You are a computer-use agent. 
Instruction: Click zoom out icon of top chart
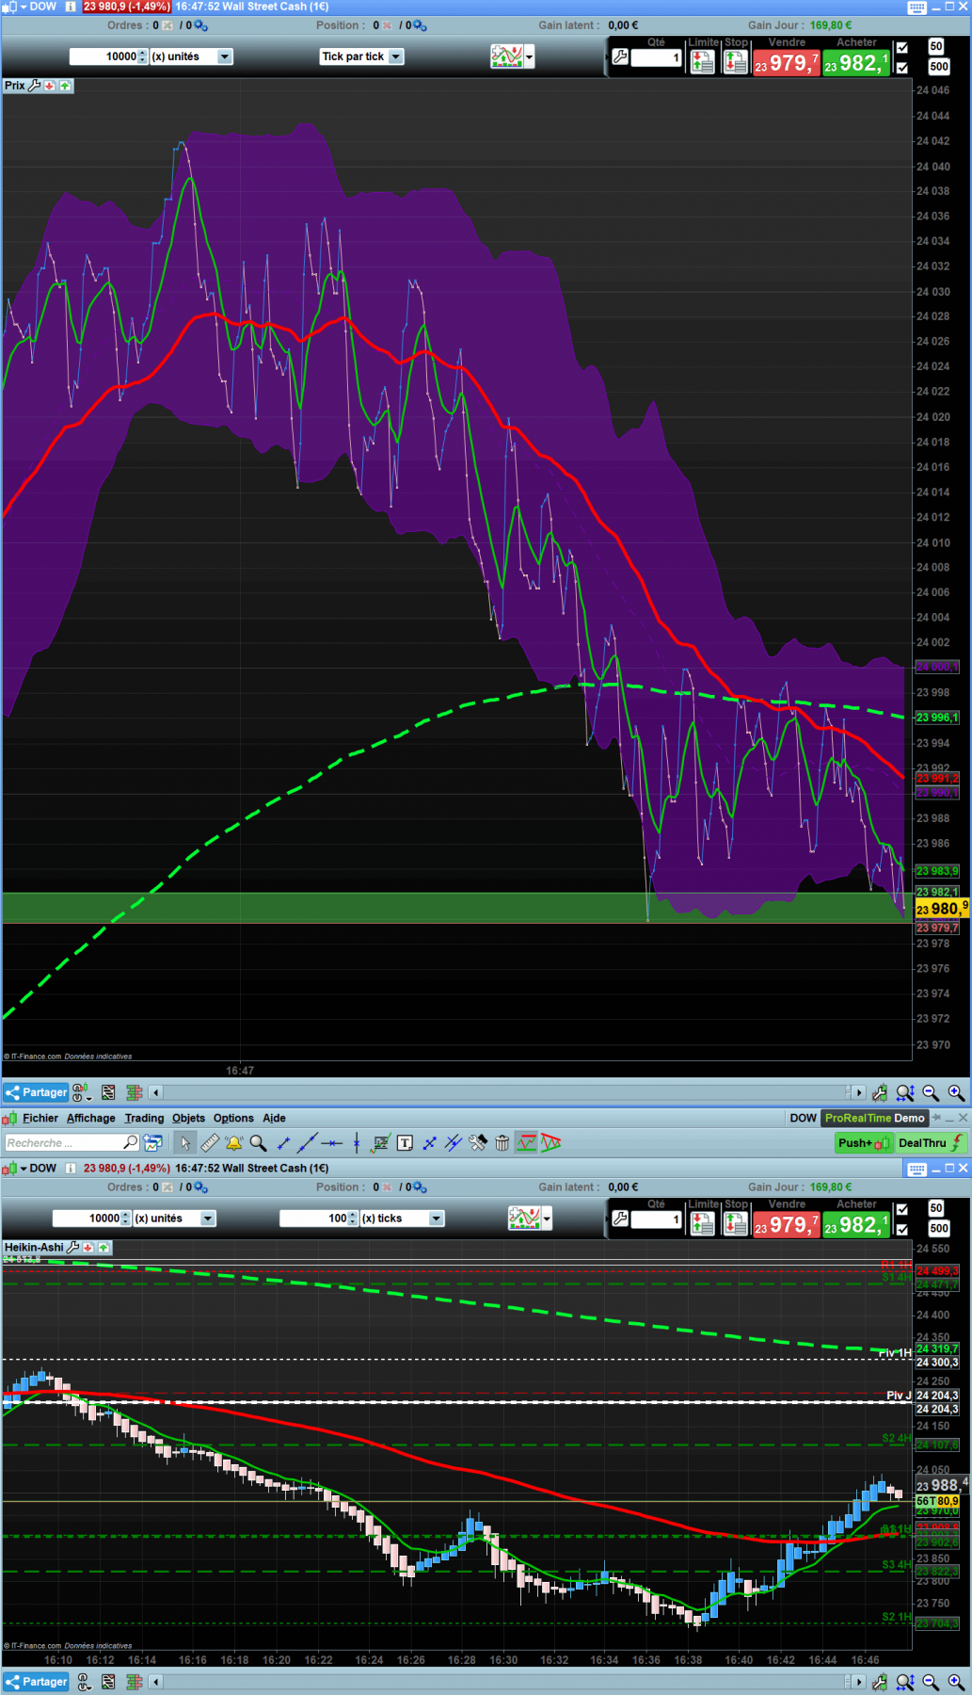click(931, 1092)
